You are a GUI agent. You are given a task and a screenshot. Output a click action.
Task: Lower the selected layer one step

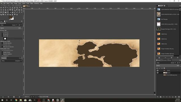coord(167,97)
